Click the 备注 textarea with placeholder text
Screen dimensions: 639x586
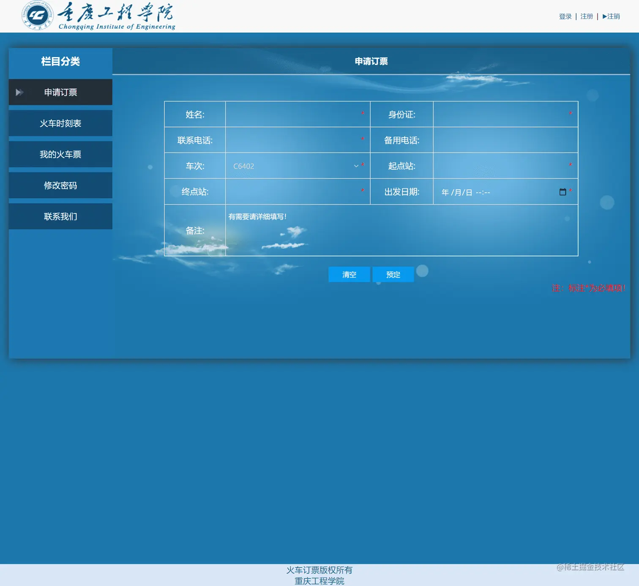point(401,230)
